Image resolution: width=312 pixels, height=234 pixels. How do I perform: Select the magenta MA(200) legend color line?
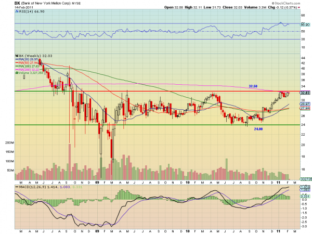pos(17,70)
